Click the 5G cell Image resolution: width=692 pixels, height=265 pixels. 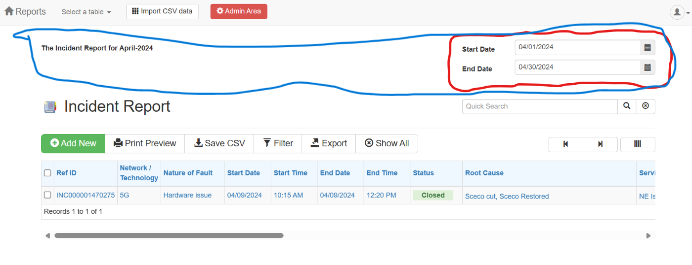(x=125, y=195)
